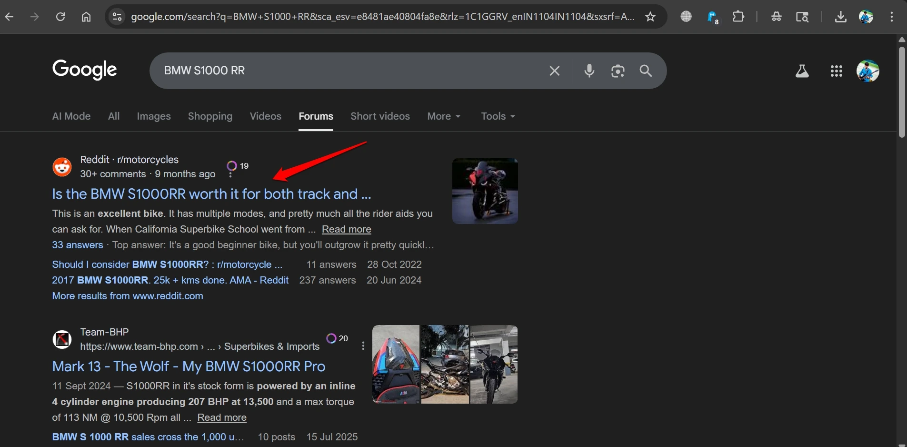Screen dimensions: 907x447
Task: Bookmark this page with the star icon
Action: [650, 17]
